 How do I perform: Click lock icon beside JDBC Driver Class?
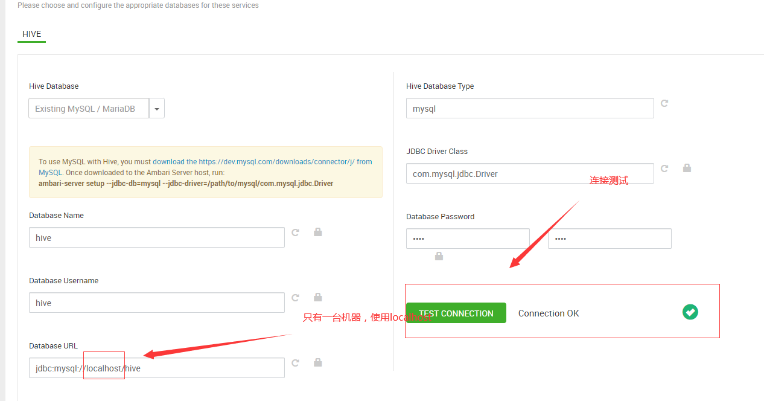click(687, 168)
